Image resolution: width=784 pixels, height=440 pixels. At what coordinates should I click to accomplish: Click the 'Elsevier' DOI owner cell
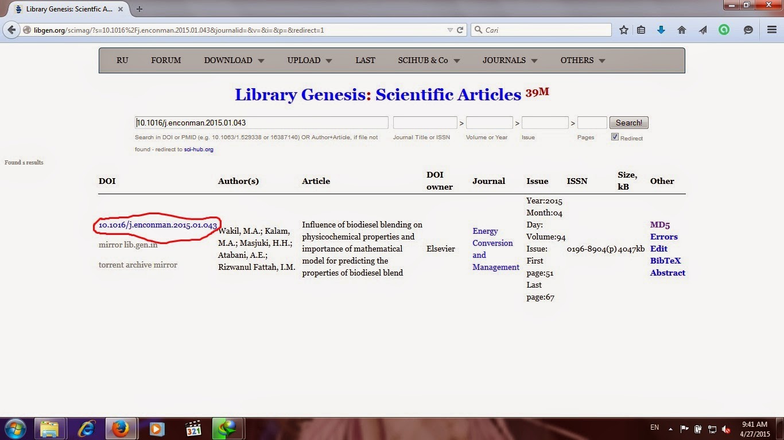441,249
